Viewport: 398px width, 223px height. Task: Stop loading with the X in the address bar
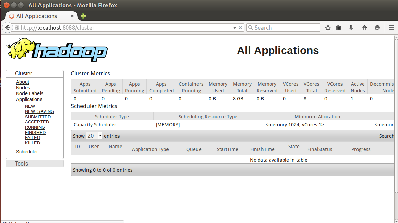pos(240,28)
